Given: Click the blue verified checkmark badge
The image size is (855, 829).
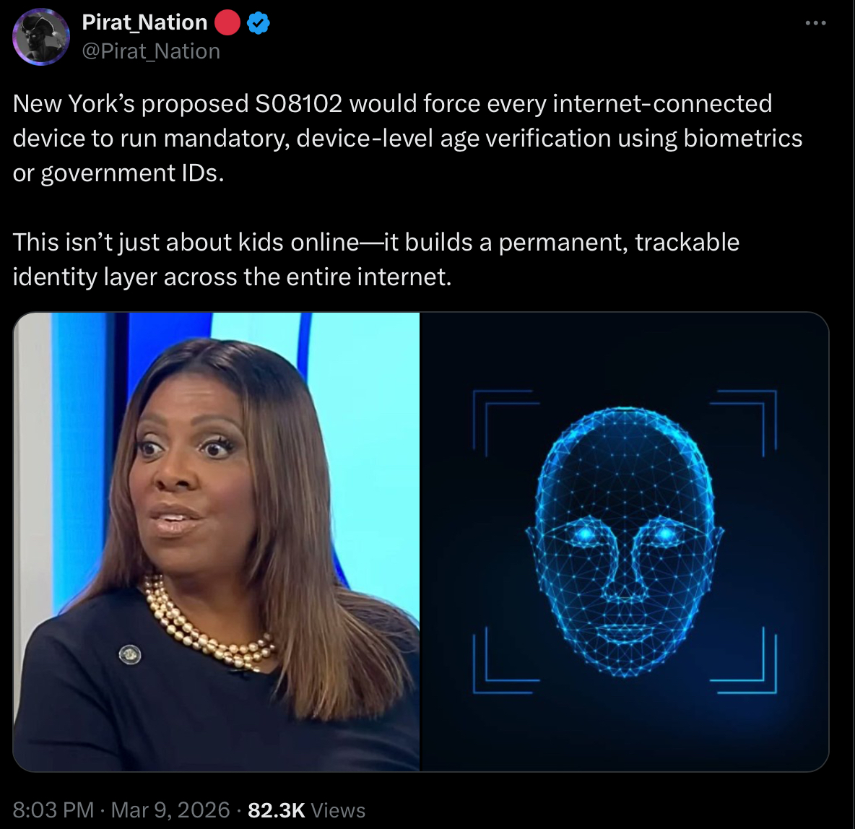Looking at the screenshot, I should click(258, 23).
